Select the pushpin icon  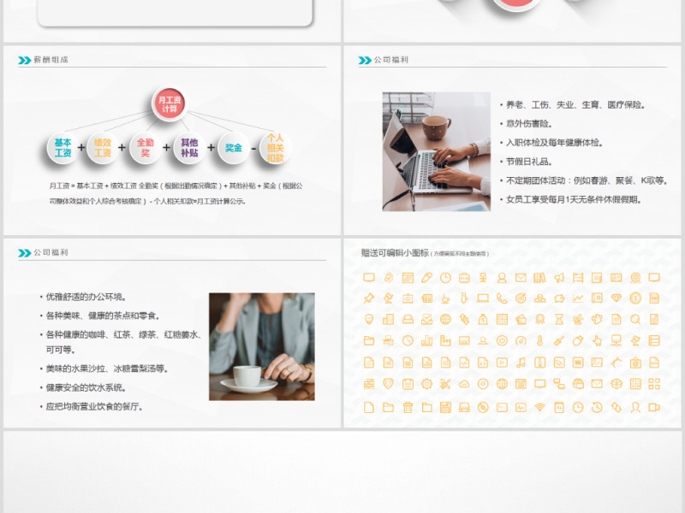click(x=367, y=297)
